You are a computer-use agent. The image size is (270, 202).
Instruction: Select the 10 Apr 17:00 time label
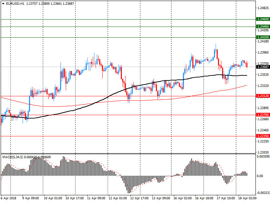click(75, 198)
